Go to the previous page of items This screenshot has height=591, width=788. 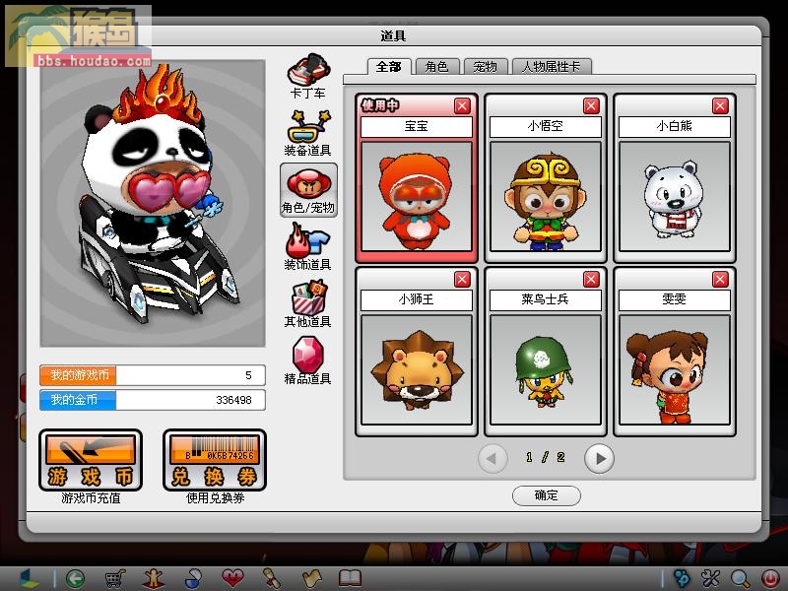[x=492, y=458]
